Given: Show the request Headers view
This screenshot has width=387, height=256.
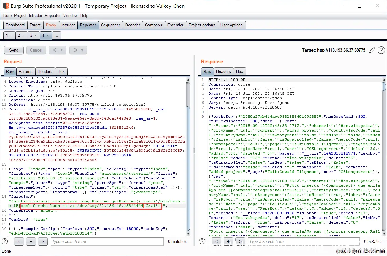Looking at the screenshot, I should click(45, 71).
